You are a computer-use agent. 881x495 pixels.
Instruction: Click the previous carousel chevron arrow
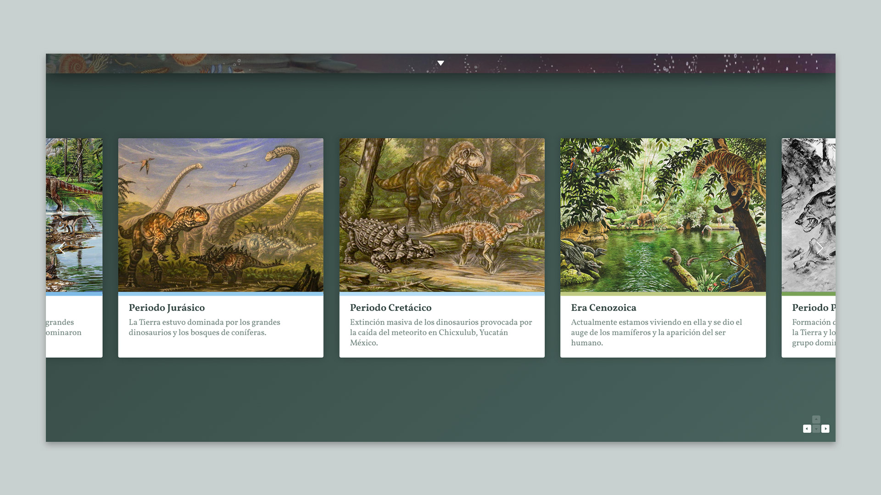pos(61,248)
